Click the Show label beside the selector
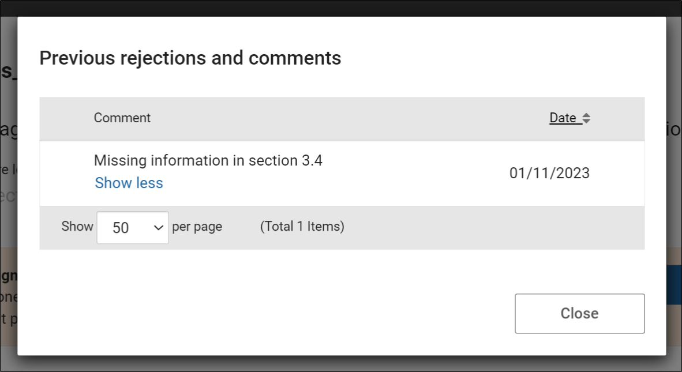Viewport: 682px width, 372px height. tap(77, 226)
